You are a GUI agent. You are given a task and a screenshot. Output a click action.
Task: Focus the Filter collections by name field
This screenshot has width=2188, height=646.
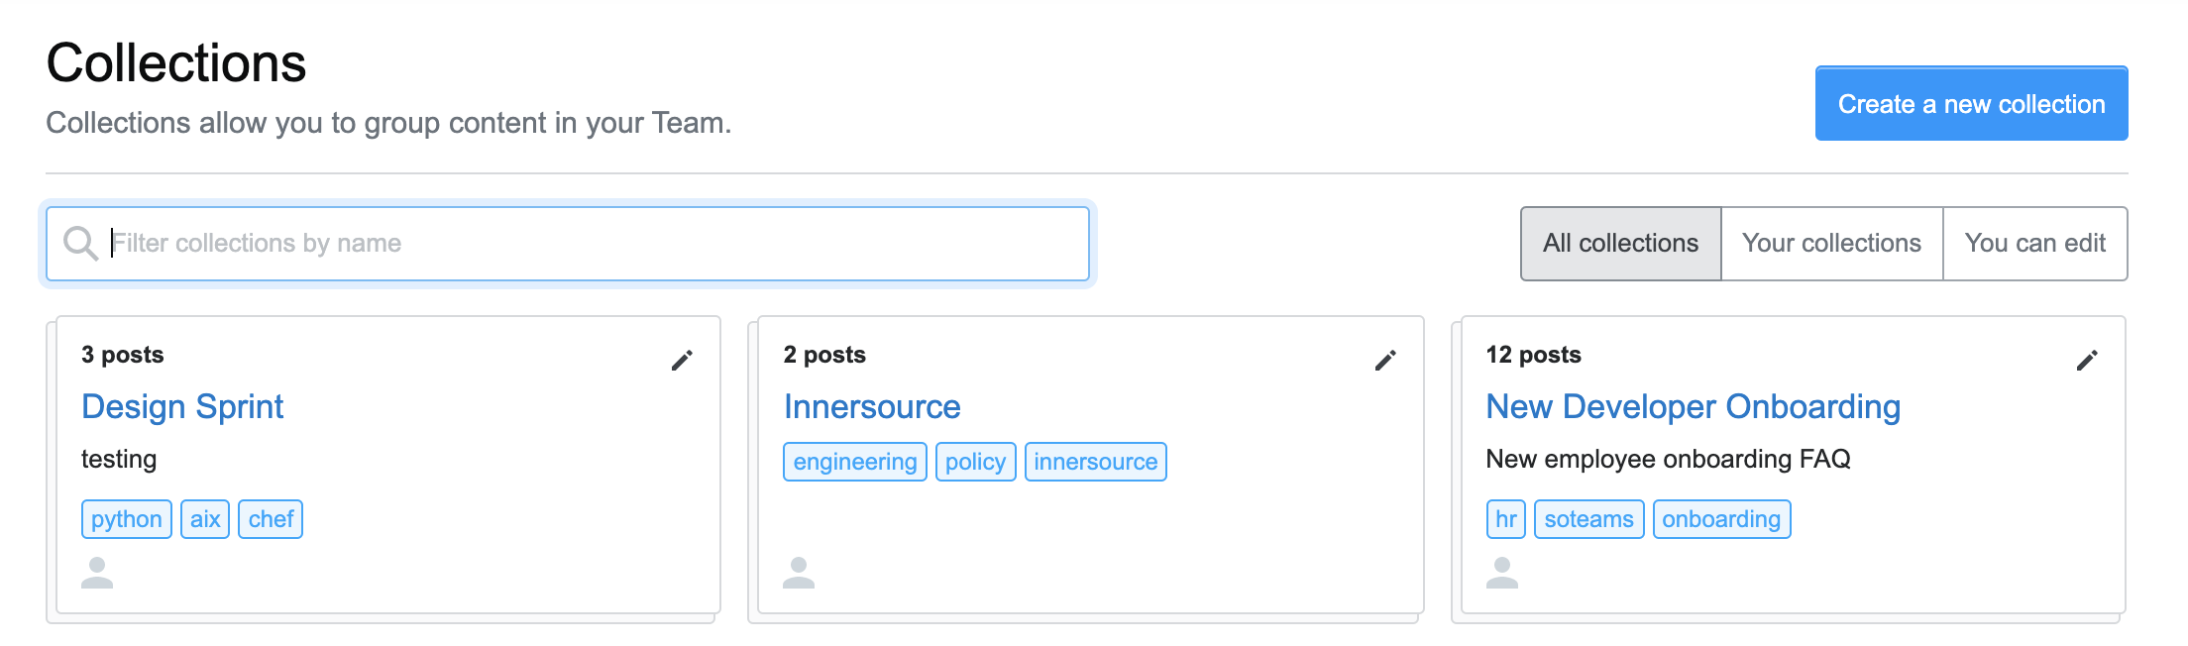tap(568, 244)
